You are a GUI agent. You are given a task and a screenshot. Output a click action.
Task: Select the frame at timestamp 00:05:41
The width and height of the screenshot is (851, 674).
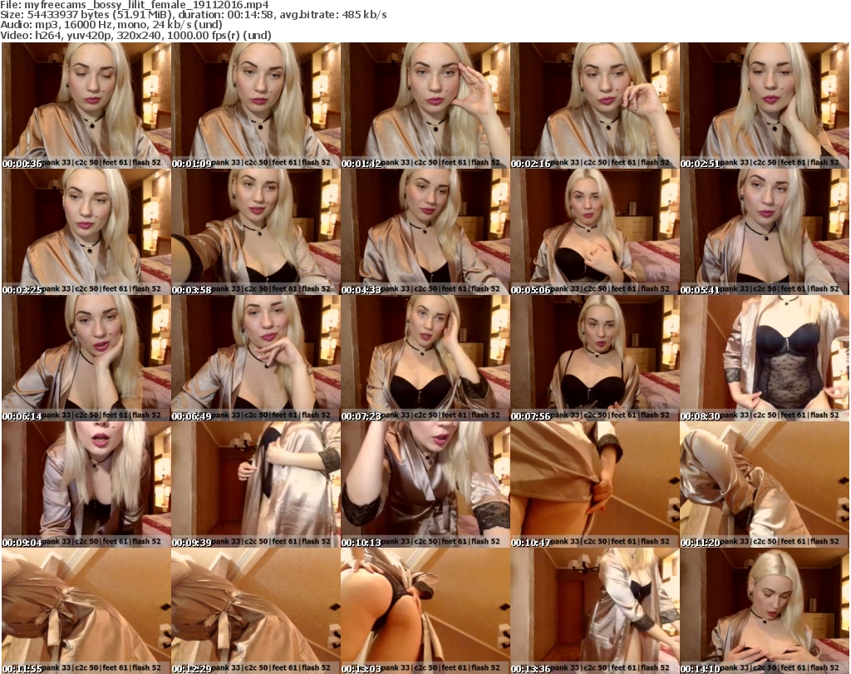(765, 232)
